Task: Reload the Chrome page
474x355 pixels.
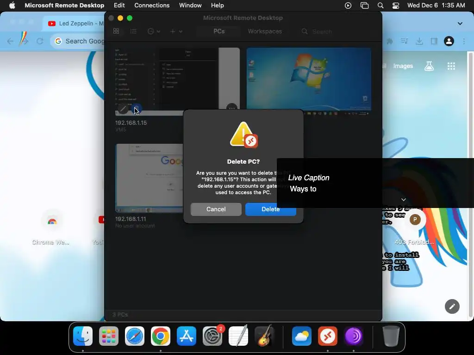Action: pyautogui.click(x=40, y=41)
